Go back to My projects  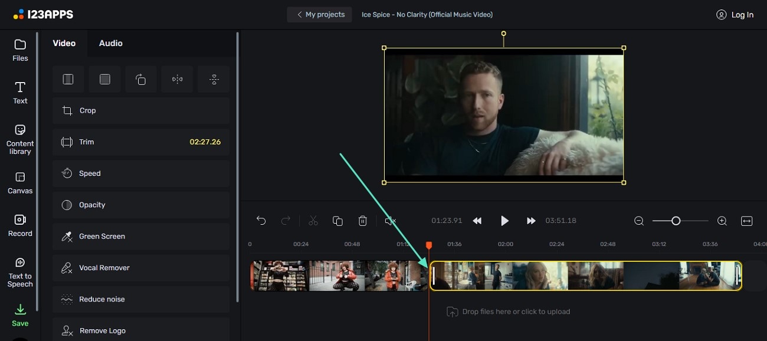pyautogui.click(x=320, y=15)
